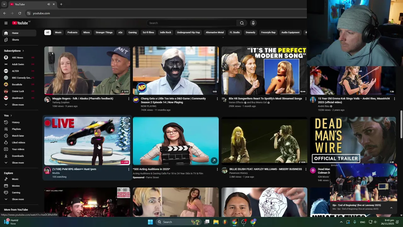403x227 pixels.
Task: Open Playlists in sidebar
Action: pyautogui.click(x=19, y=129)
